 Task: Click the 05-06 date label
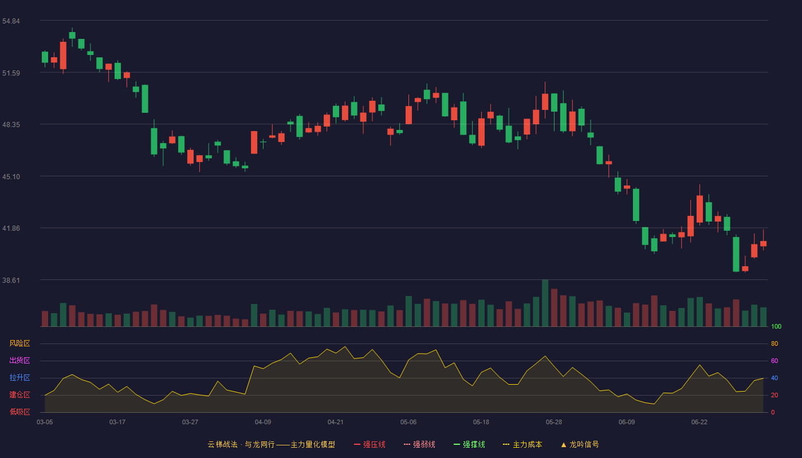click(x=408, y=422)
